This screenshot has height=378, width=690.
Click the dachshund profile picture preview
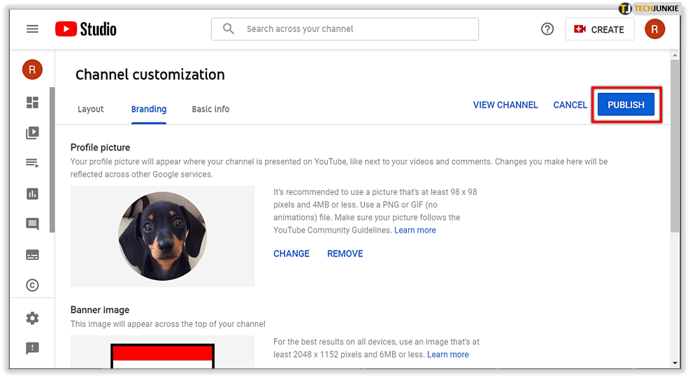click(x=162, y=236)
